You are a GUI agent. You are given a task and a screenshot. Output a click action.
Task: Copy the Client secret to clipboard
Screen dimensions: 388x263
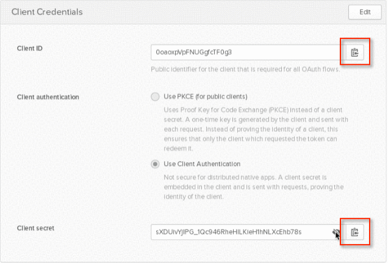(x=354, y=232)
